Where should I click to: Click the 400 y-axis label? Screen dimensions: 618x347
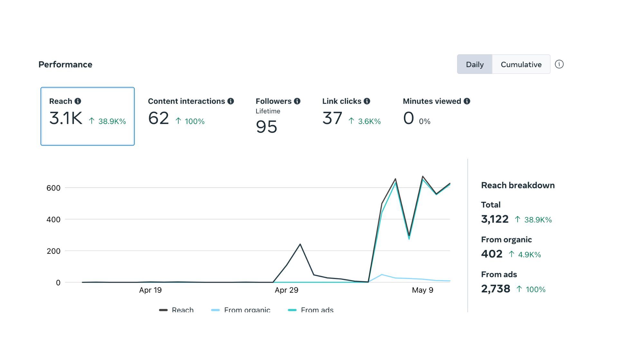(x=53, y=219)
